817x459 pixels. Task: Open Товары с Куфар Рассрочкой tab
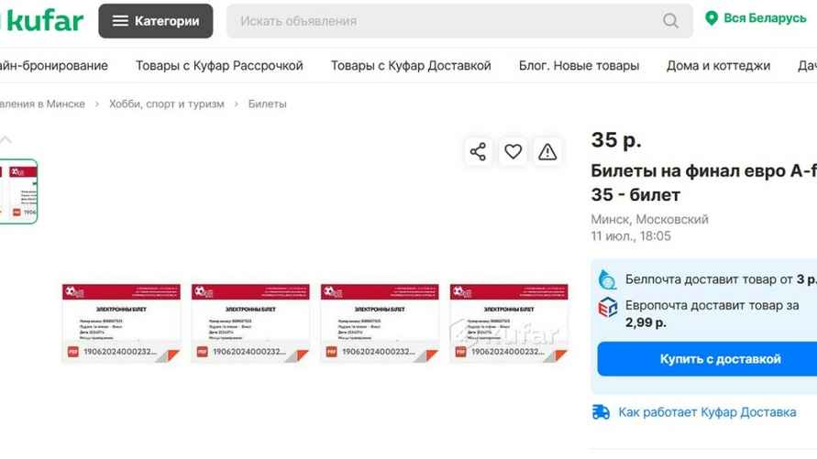coord(219,66)
